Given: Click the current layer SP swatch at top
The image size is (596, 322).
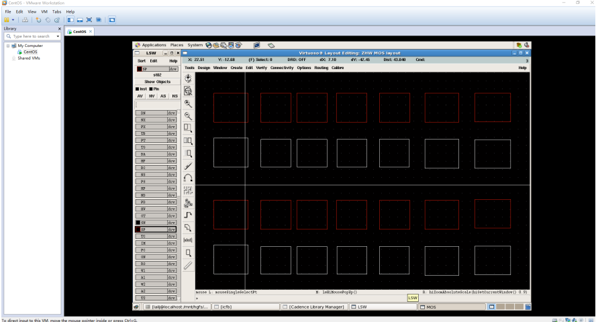Looking at the screenshot, I should pyautogui.click(x=139, y=69).
